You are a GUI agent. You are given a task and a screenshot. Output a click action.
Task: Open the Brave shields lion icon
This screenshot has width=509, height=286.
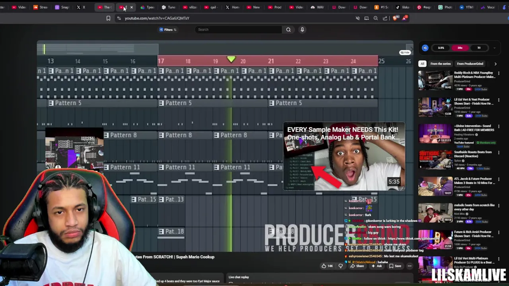click(x=396, y=18)
